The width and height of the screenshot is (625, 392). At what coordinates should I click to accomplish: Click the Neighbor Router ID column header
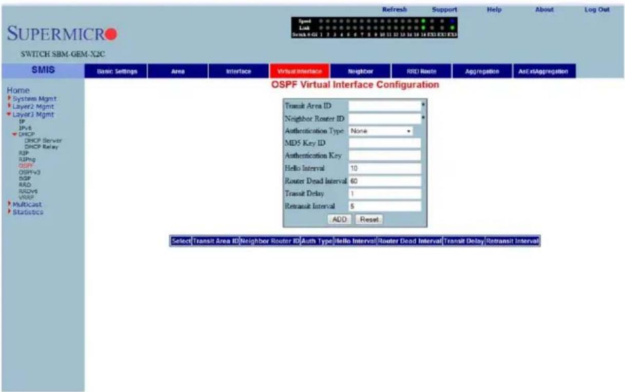270,241
